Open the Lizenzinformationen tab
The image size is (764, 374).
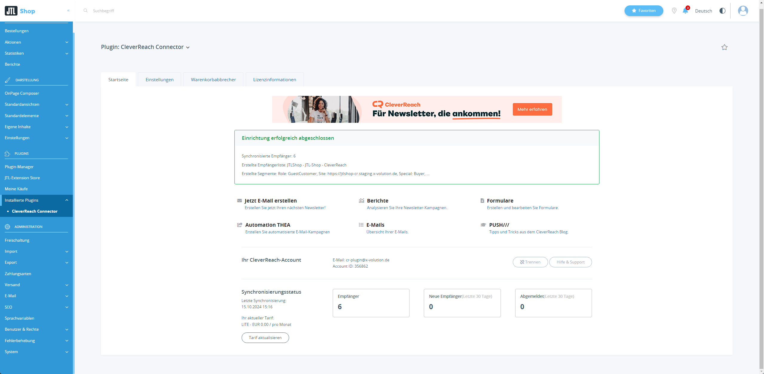(275, 79)
